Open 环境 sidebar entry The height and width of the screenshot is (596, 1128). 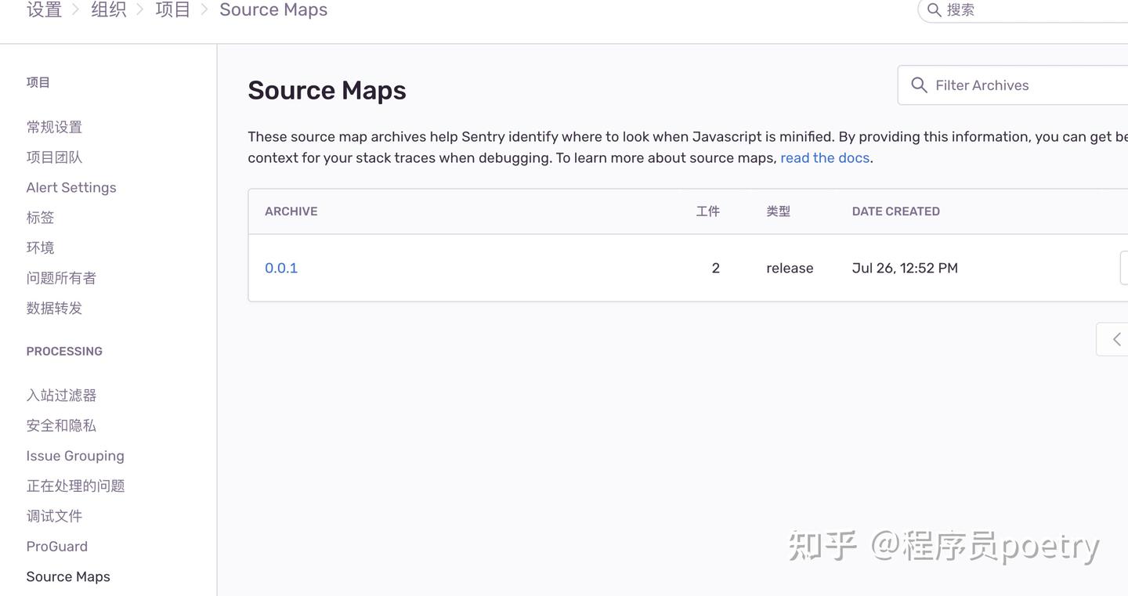click(40, 247)
